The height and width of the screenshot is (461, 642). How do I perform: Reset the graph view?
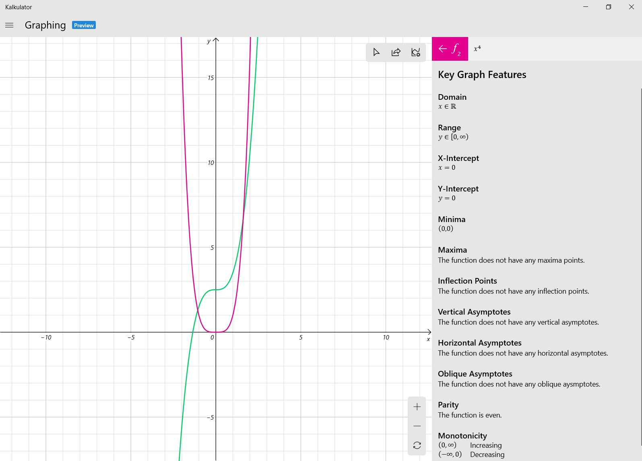coord(417,445)
